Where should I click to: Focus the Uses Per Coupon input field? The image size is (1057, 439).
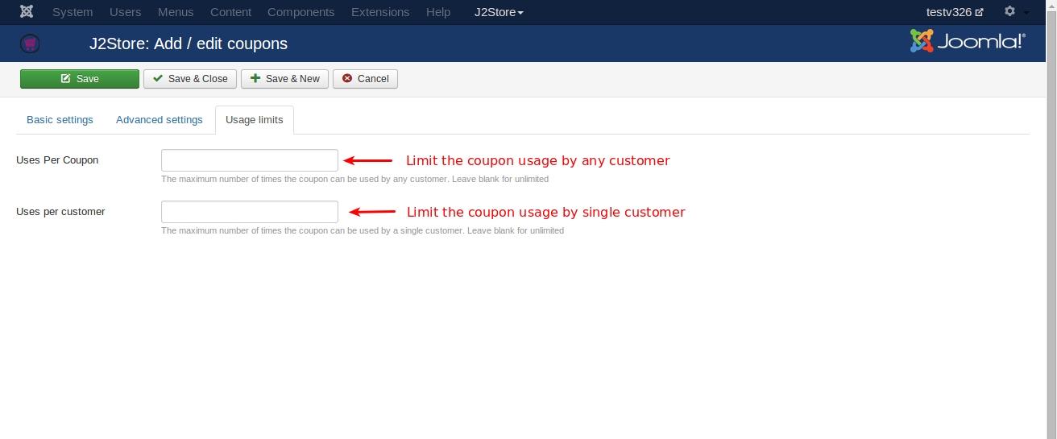click(x=250, y=160)
